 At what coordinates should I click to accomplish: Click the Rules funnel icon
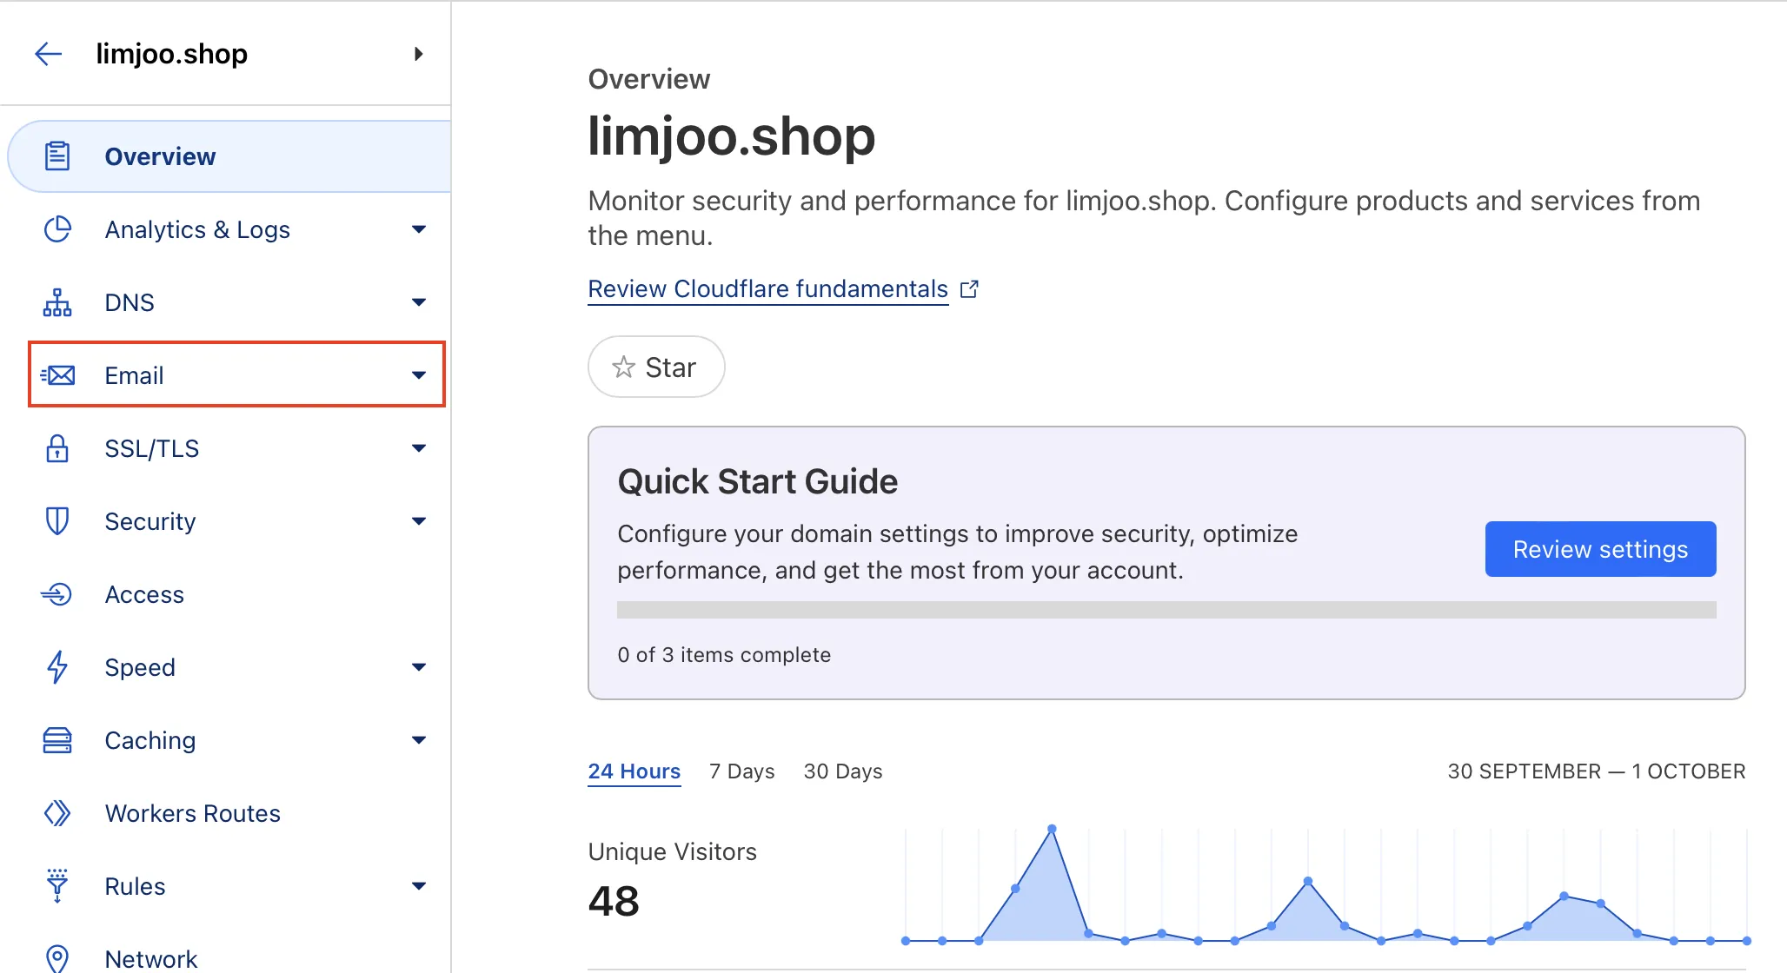tap(57, 886)
